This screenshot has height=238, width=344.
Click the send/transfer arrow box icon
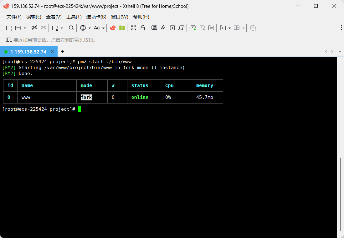click(x=172, y=28)
